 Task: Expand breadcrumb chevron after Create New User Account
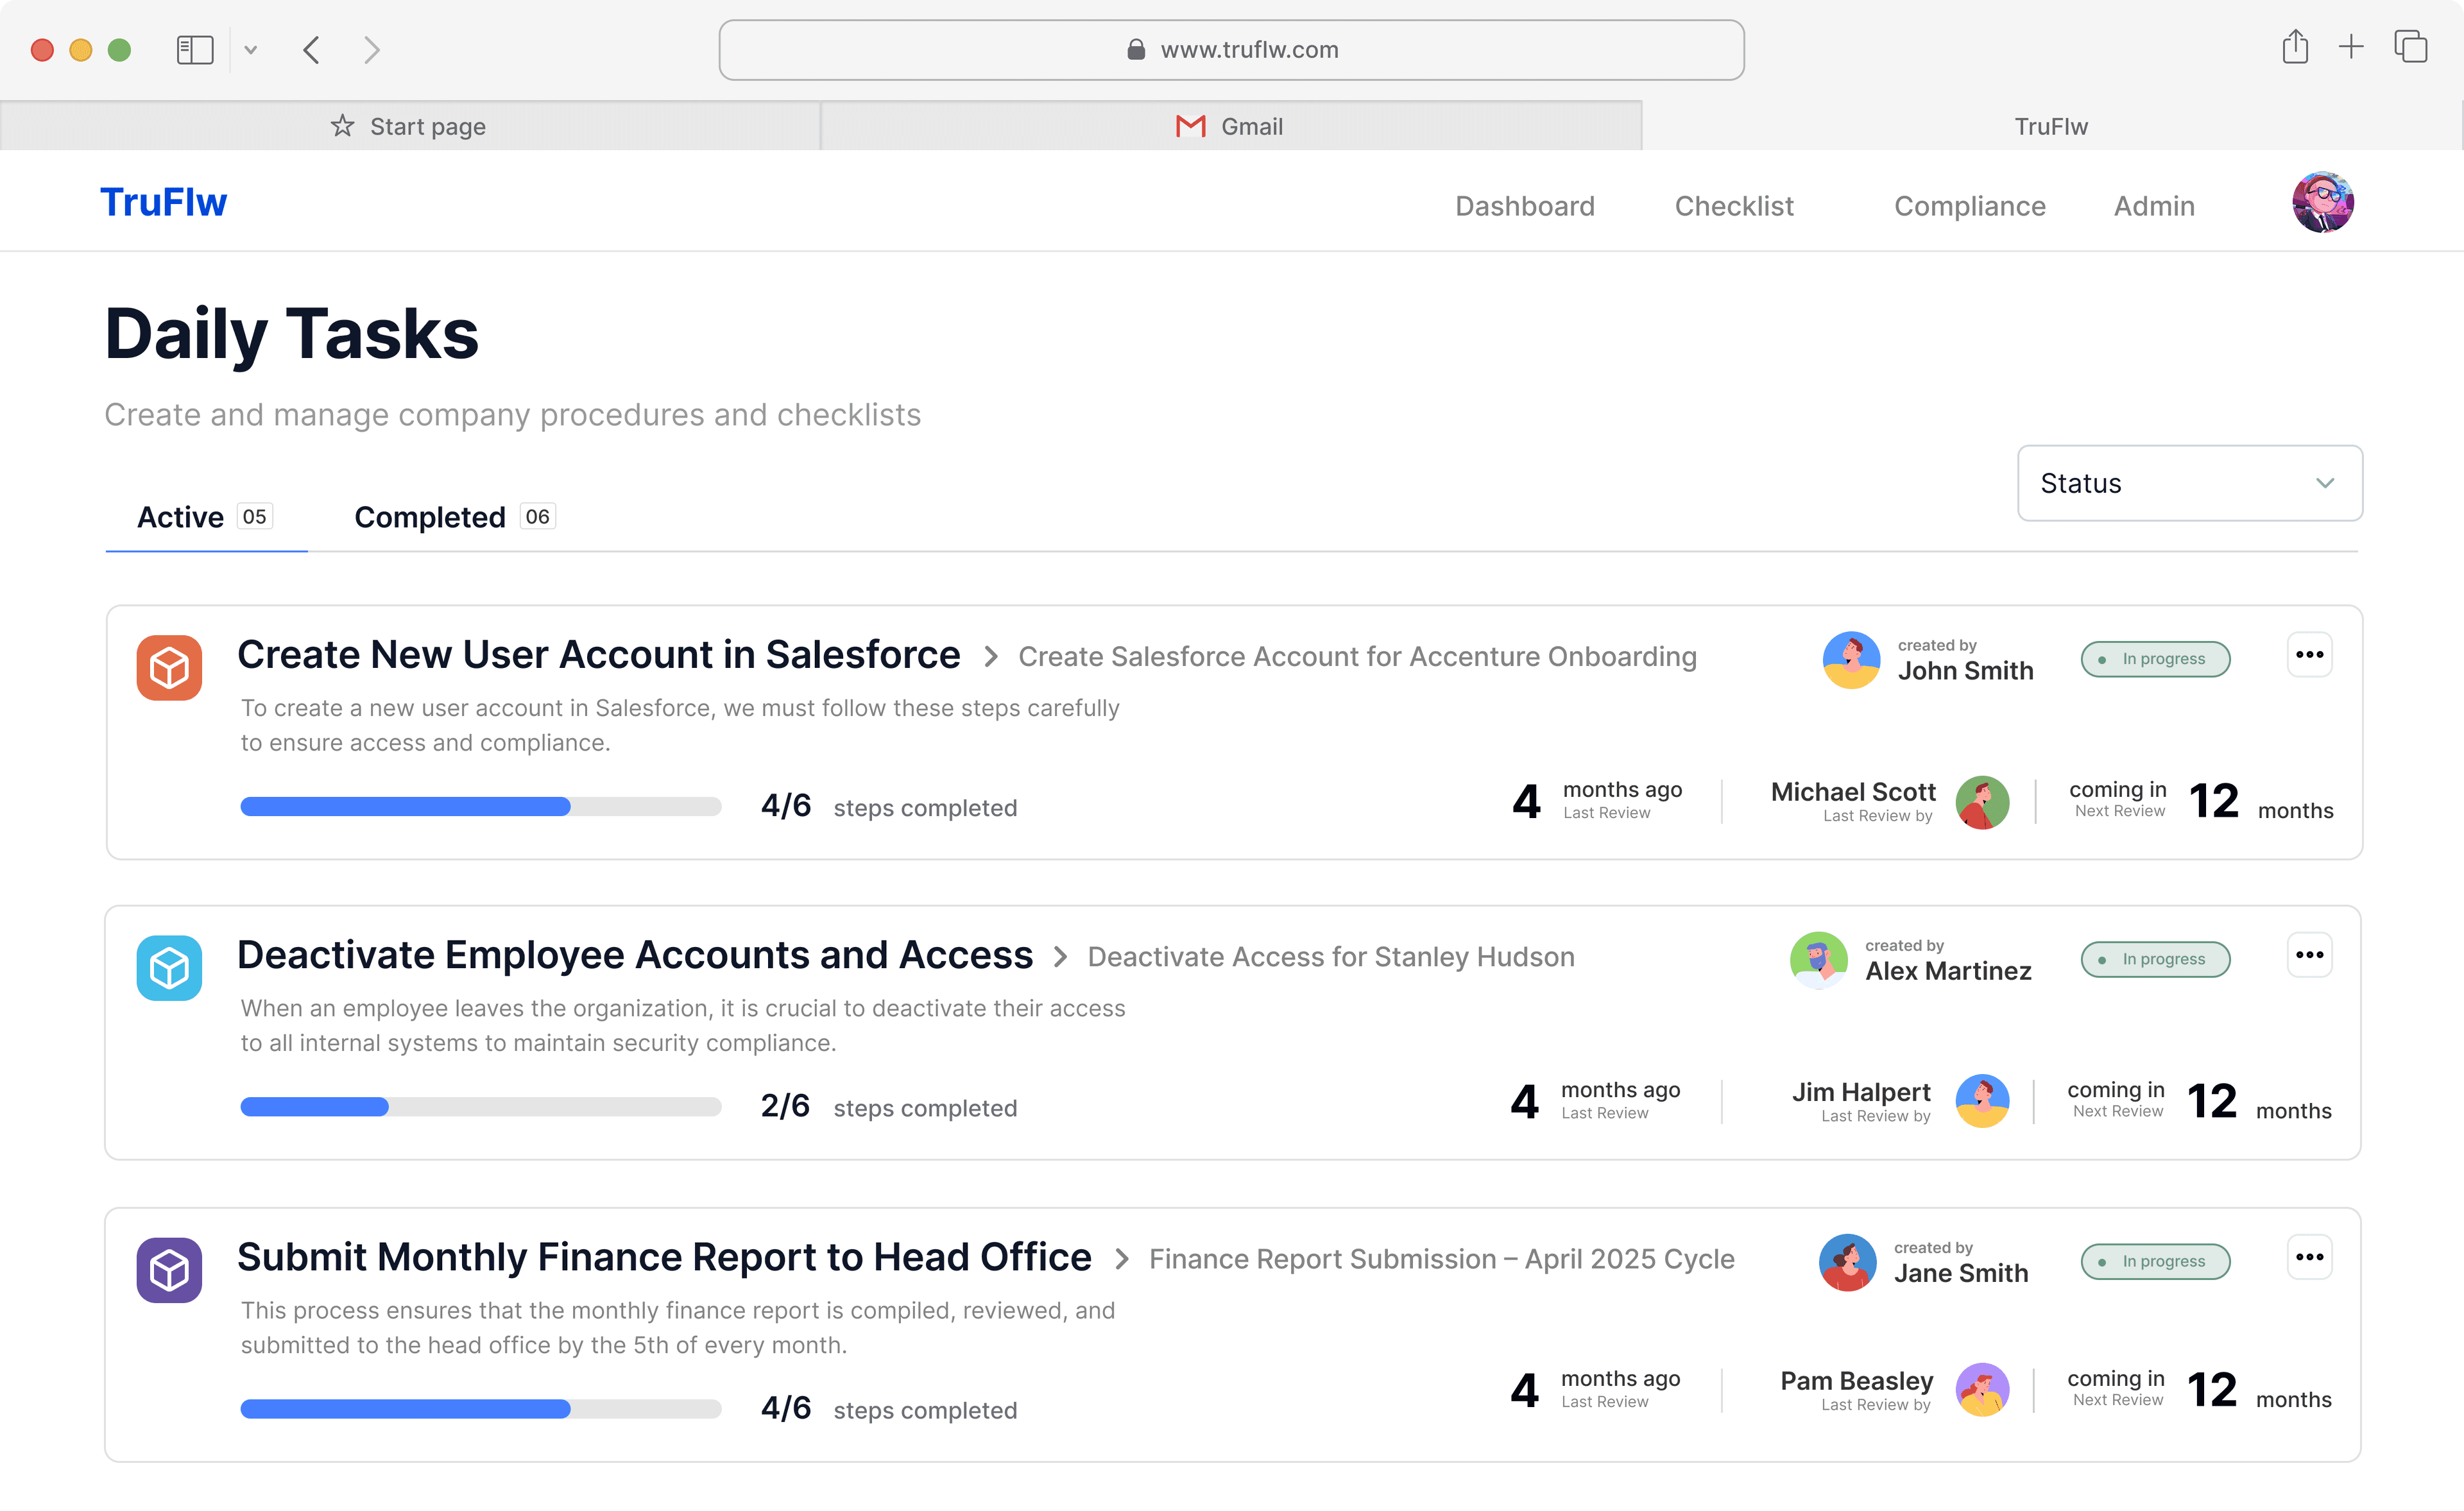pyautogui.click(x=990, y=657)
